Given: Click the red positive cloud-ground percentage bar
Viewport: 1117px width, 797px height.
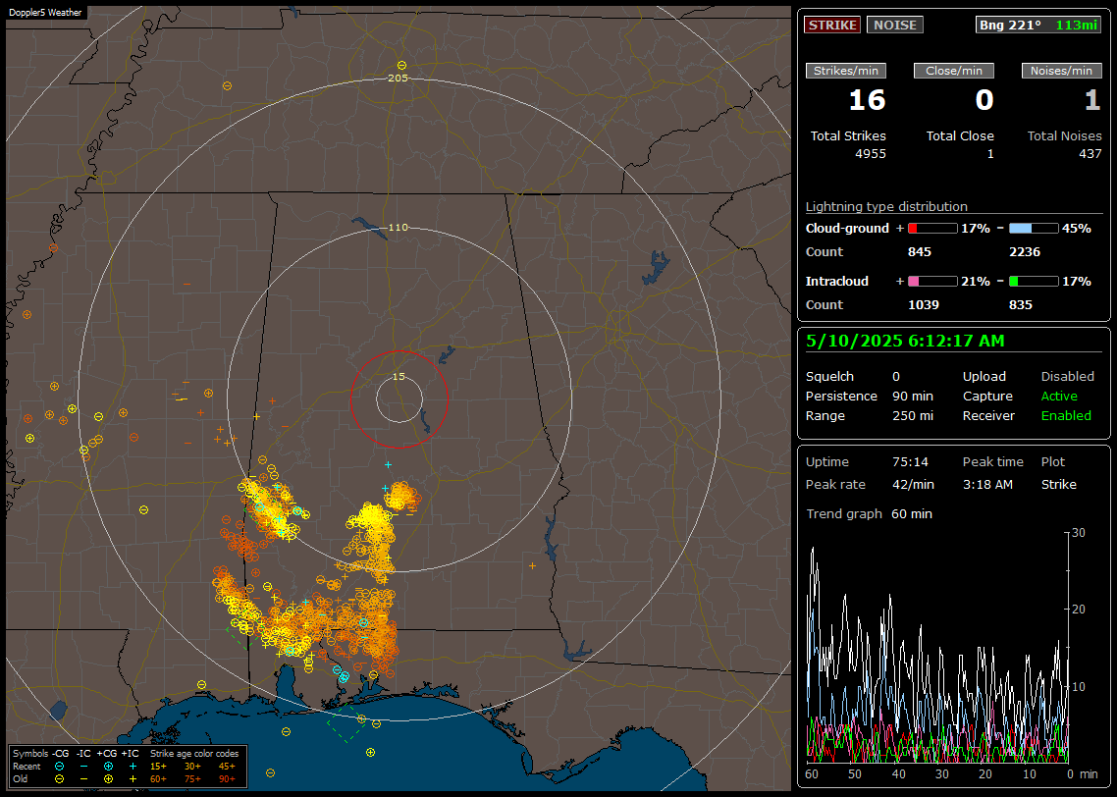Looking at the screenshot, I should [x=932, y=229].
